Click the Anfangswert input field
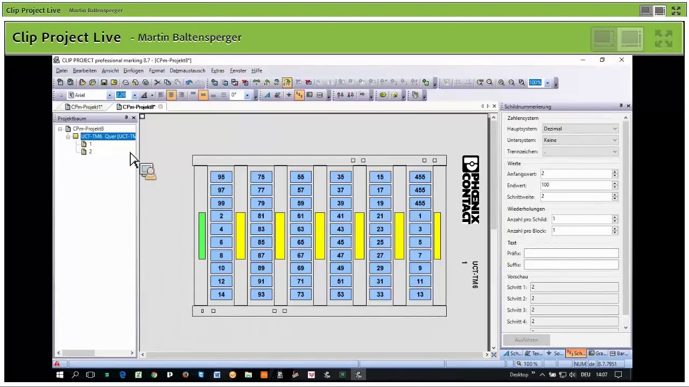The width and height of the screenshot is (689, 387). point(575,174)
